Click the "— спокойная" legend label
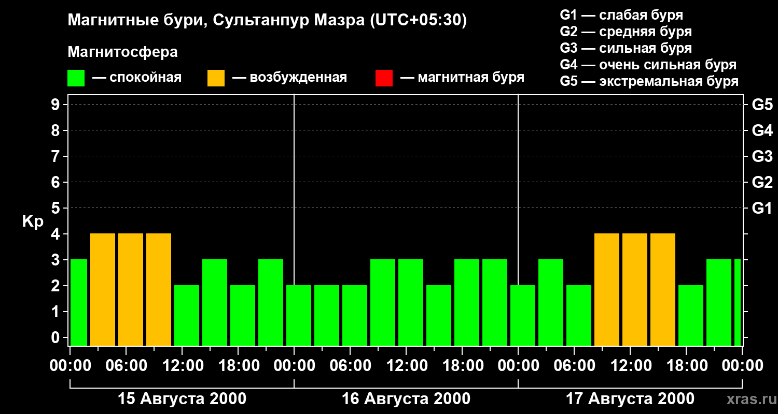 pyautogui.click(x=137, y=78)
